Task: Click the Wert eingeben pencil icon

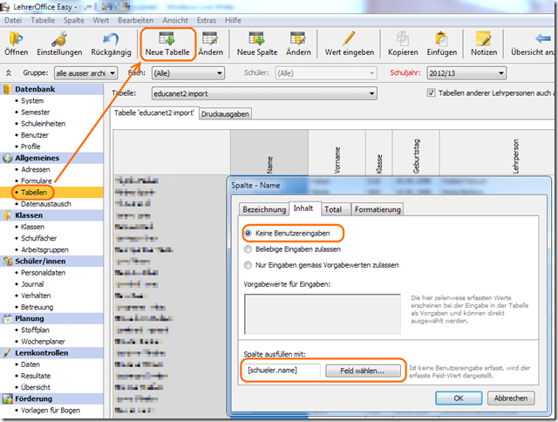Action: [x=349, y=39]
